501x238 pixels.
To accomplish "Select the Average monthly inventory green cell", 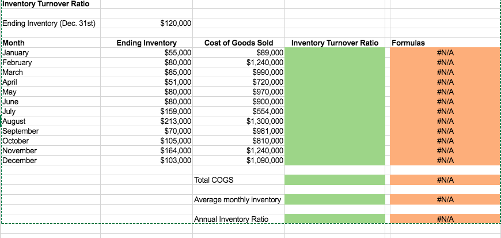I will 335,199.
